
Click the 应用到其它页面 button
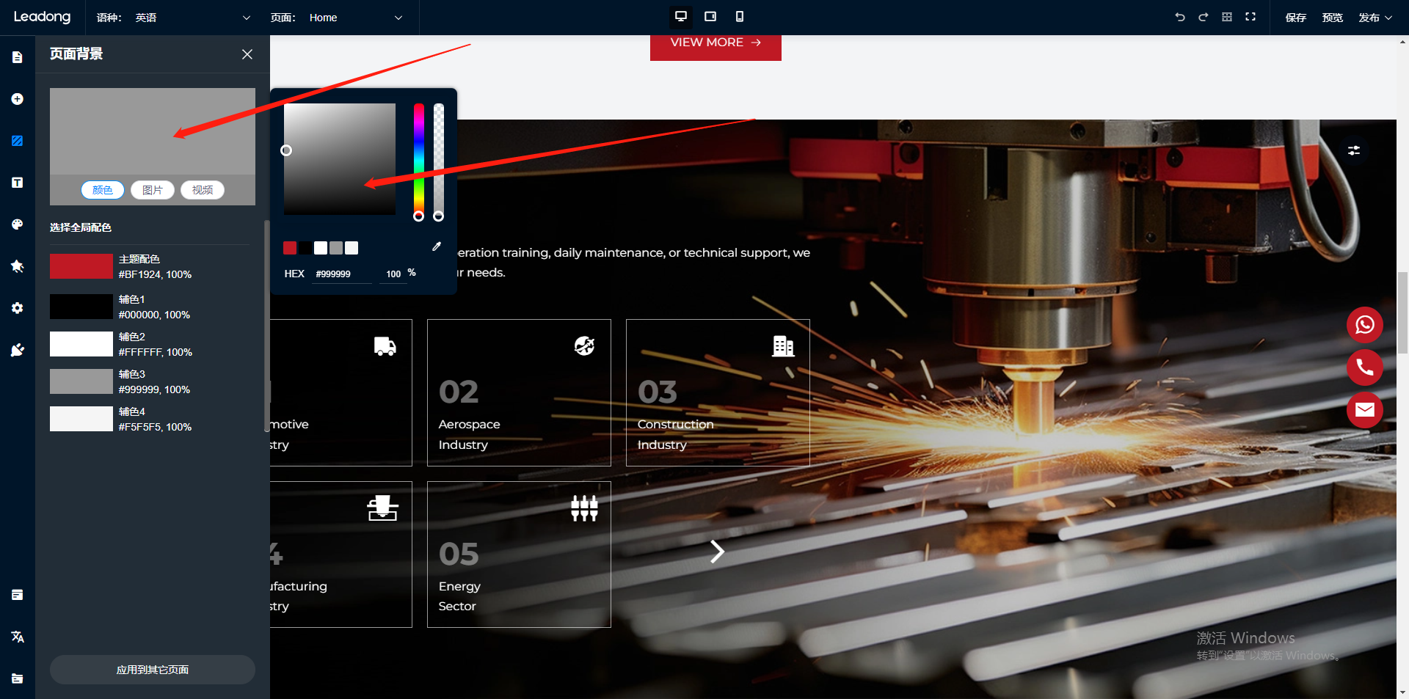153,670
